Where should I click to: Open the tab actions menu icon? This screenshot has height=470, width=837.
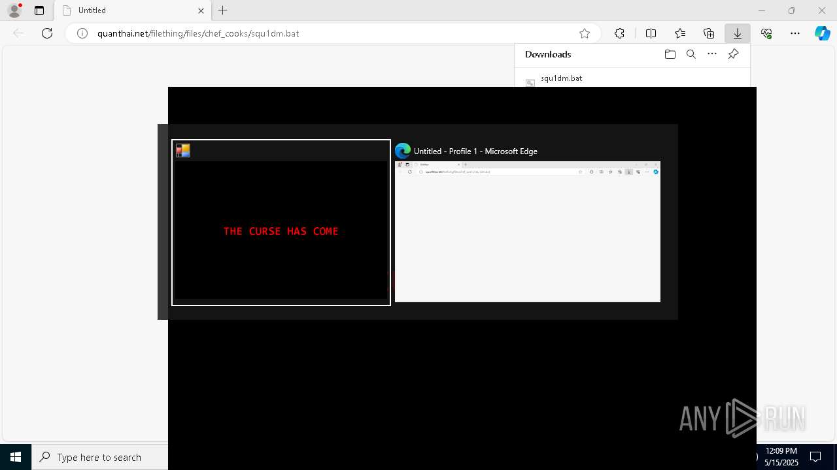pos(39,10)
